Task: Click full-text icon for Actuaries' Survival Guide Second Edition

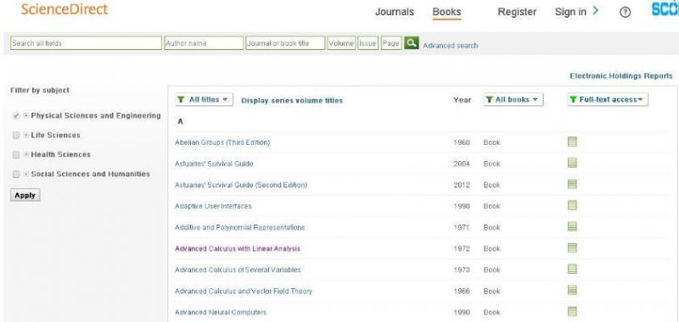Action: (x=572, y=184)
